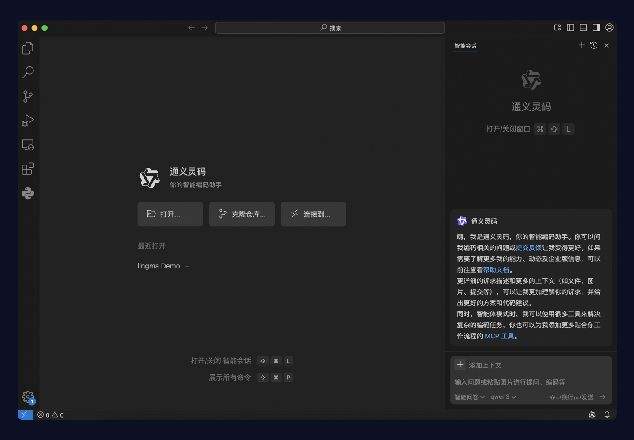The image size is (634, 440).
Task: Expand the qwen3 model dropdown
Action: tap(503, 397)
